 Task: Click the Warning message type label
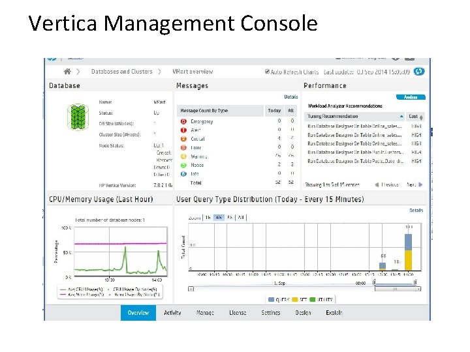[198, 156]
